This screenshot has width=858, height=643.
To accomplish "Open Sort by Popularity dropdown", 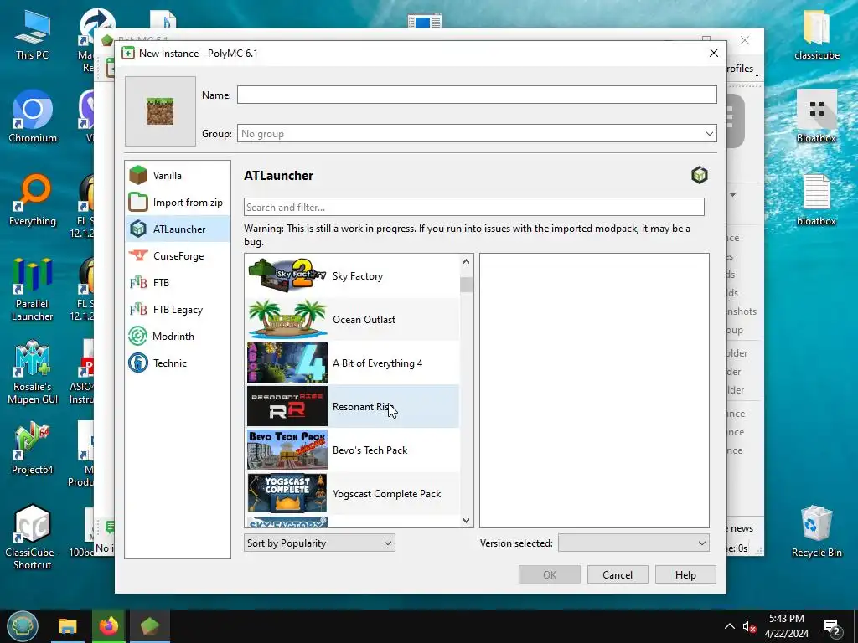I will [x=319, y=543].
